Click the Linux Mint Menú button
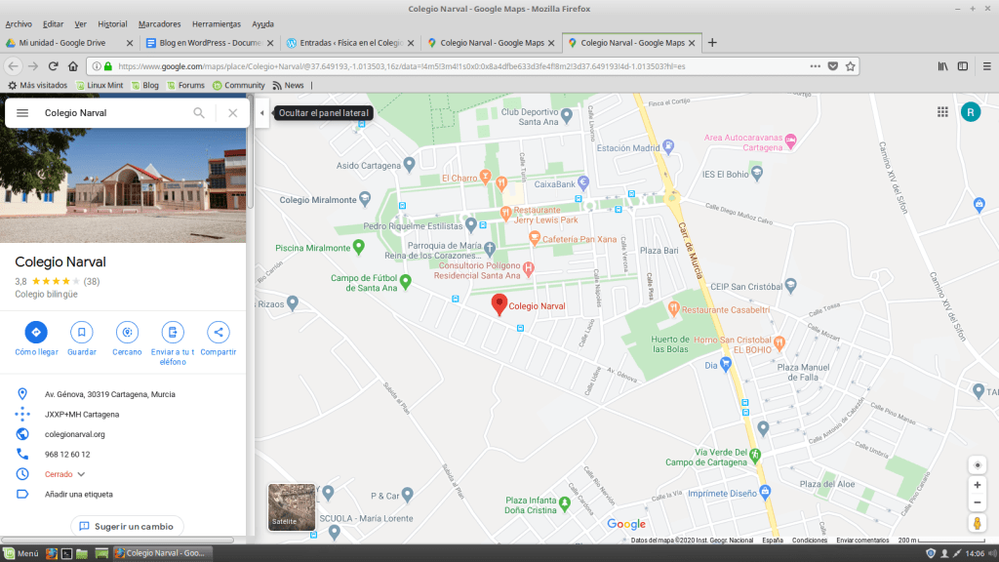The width and height of the screenshot is (999, 562). coord(21,553)
